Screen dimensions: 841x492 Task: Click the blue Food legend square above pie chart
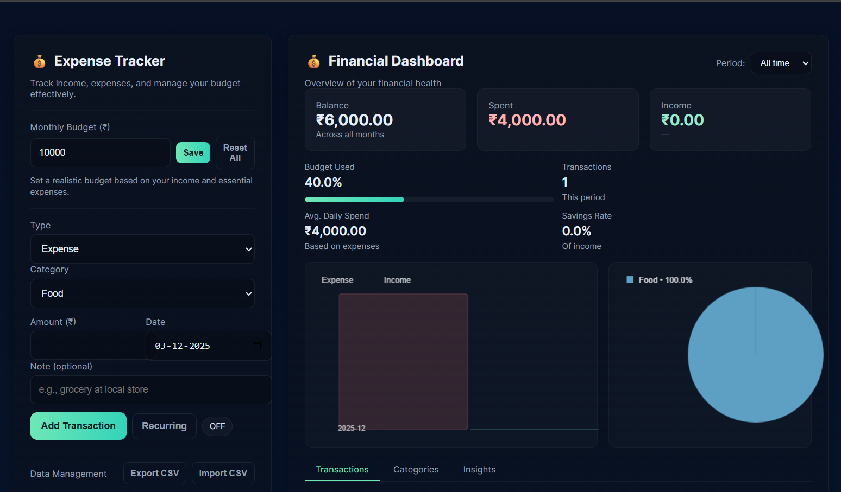[x=630, y=279]
